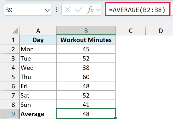This screenshot has height=119, width=173.
Task: Select empty cell C1
Action: [x=131, y=40]
